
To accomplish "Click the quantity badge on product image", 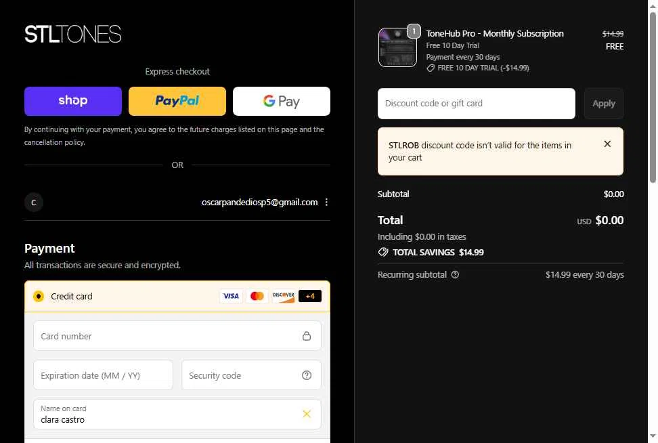I will pyautogui.click(x=414, y=31).
